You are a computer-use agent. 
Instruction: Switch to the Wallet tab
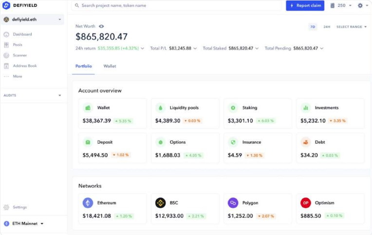[110, 66]
